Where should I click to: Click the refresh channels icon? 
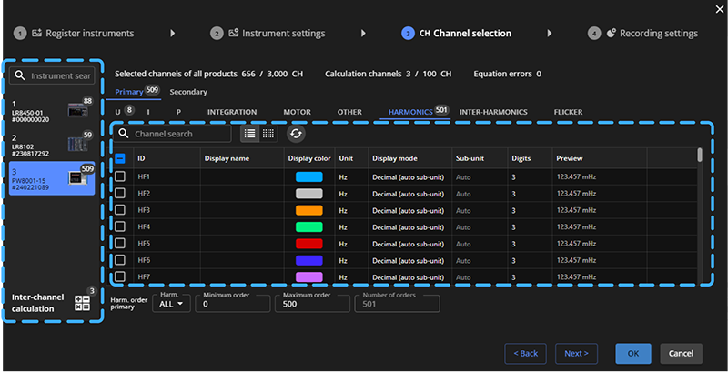click(296, 134)
